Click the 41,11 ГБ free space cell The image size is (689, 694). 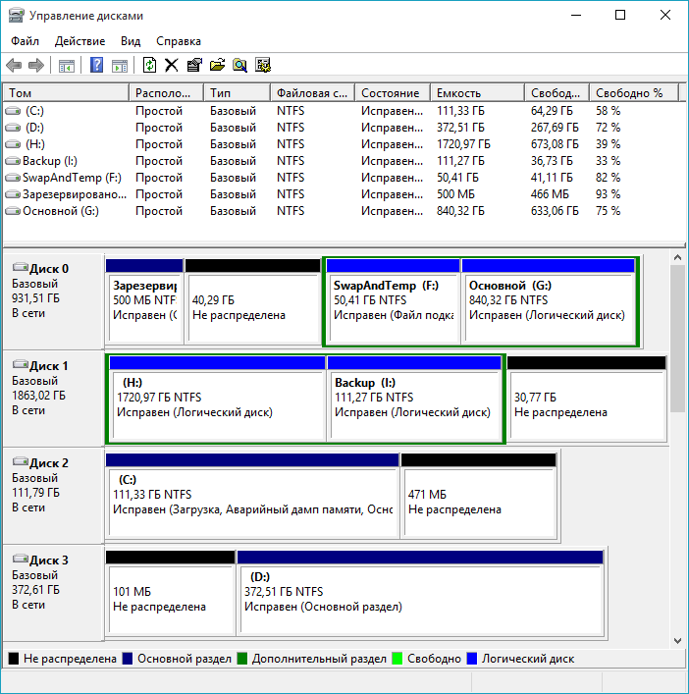552,178
